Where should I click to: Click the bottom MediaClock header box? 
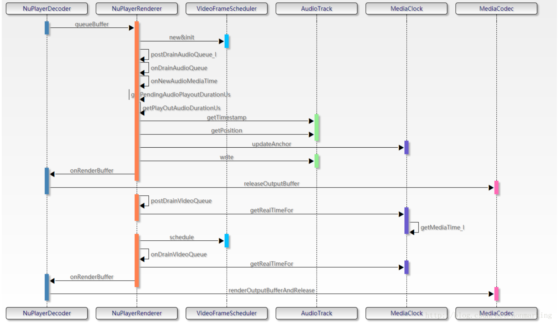(x=407, y=313)
